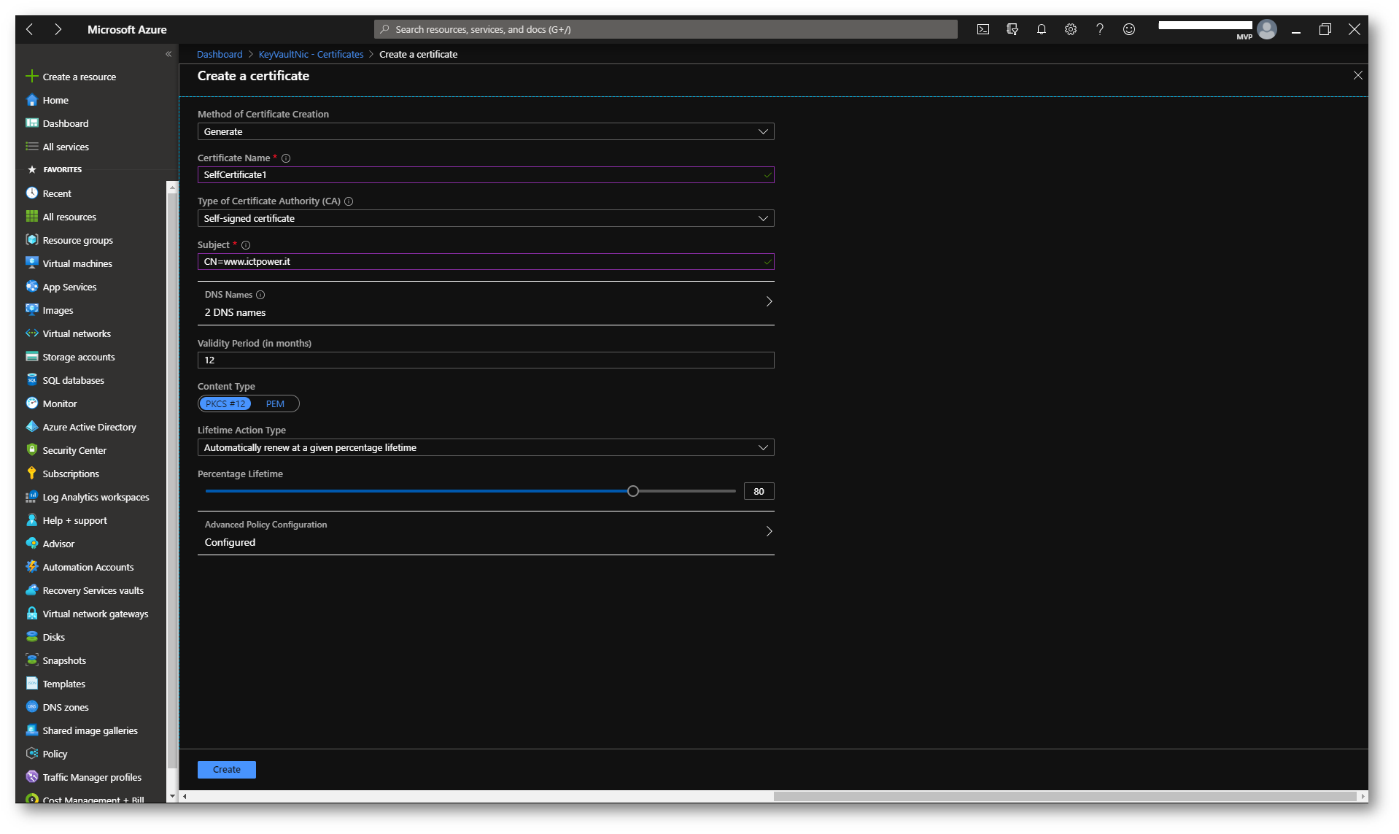Click the Percentage Lifetime slider handle
The image size is (1399, 834).
[x=633, y=491]
